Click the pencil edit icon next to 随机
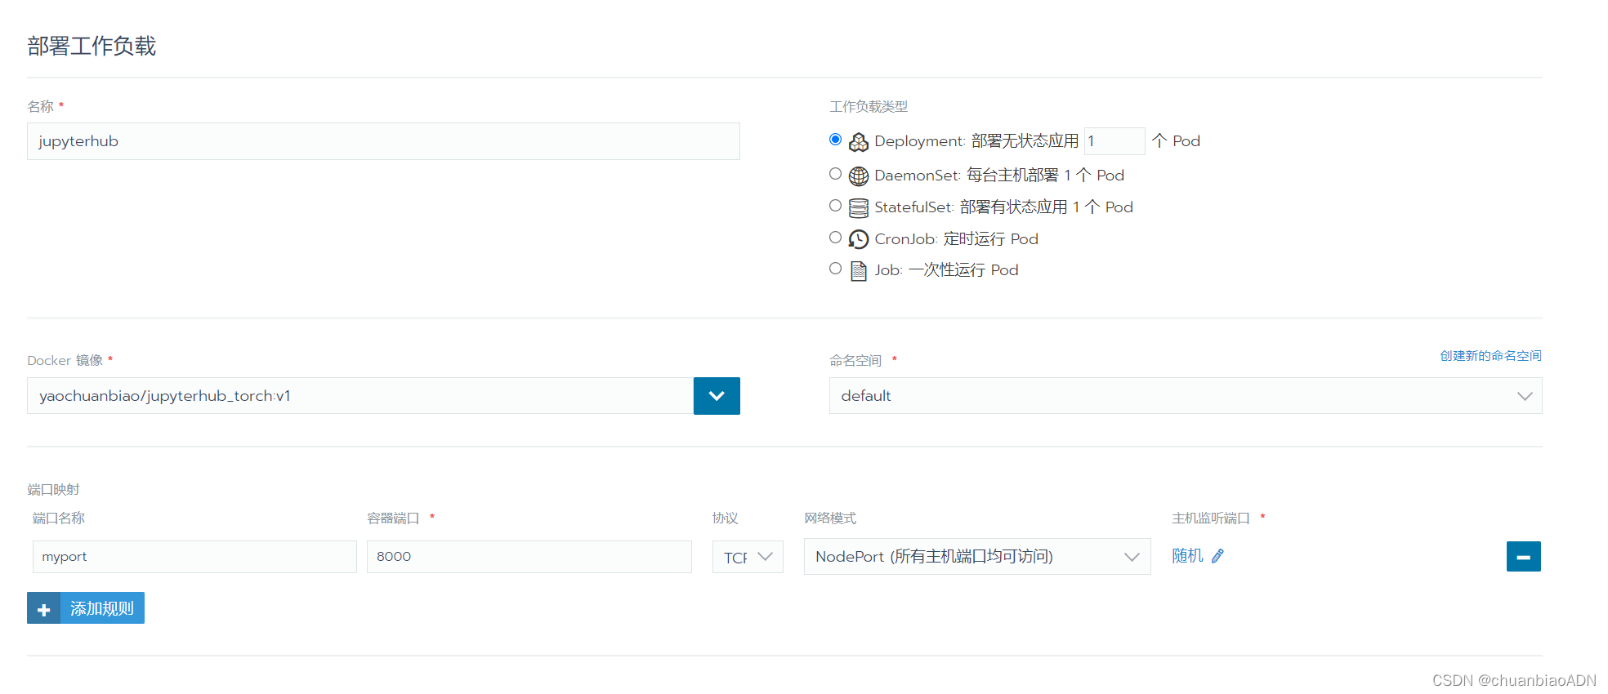 pyautogui.click(x=1217, y=556)
